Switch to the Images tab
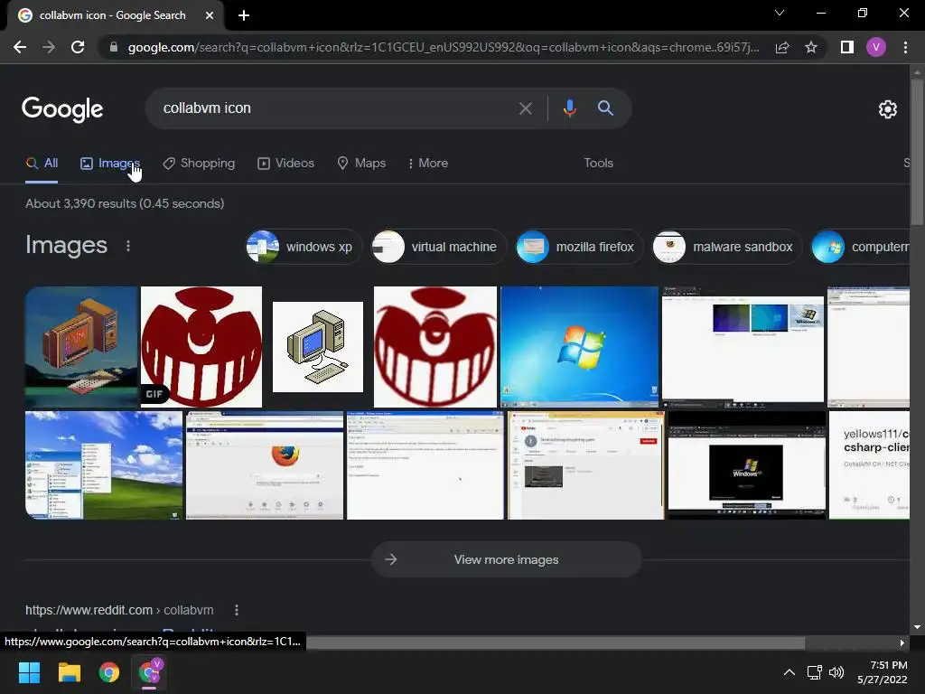The height and width of the screenshot is (694, 925). click(x=109, y=163)
